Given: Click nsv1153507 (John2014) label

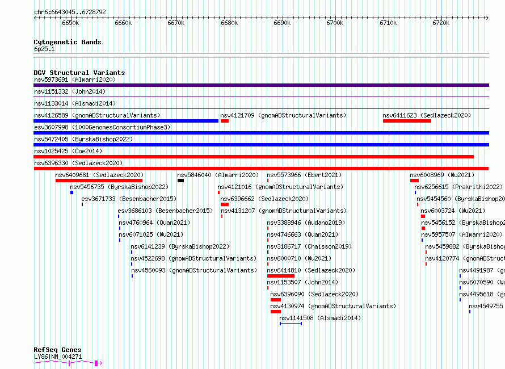Looking at the screenshot, I should (302, 282).
